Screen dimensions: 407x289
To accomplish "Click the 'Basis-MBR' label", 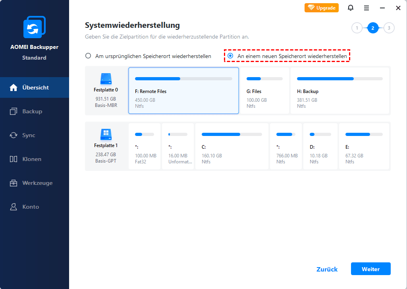I will pyautogui.click(x=106, y=105).
